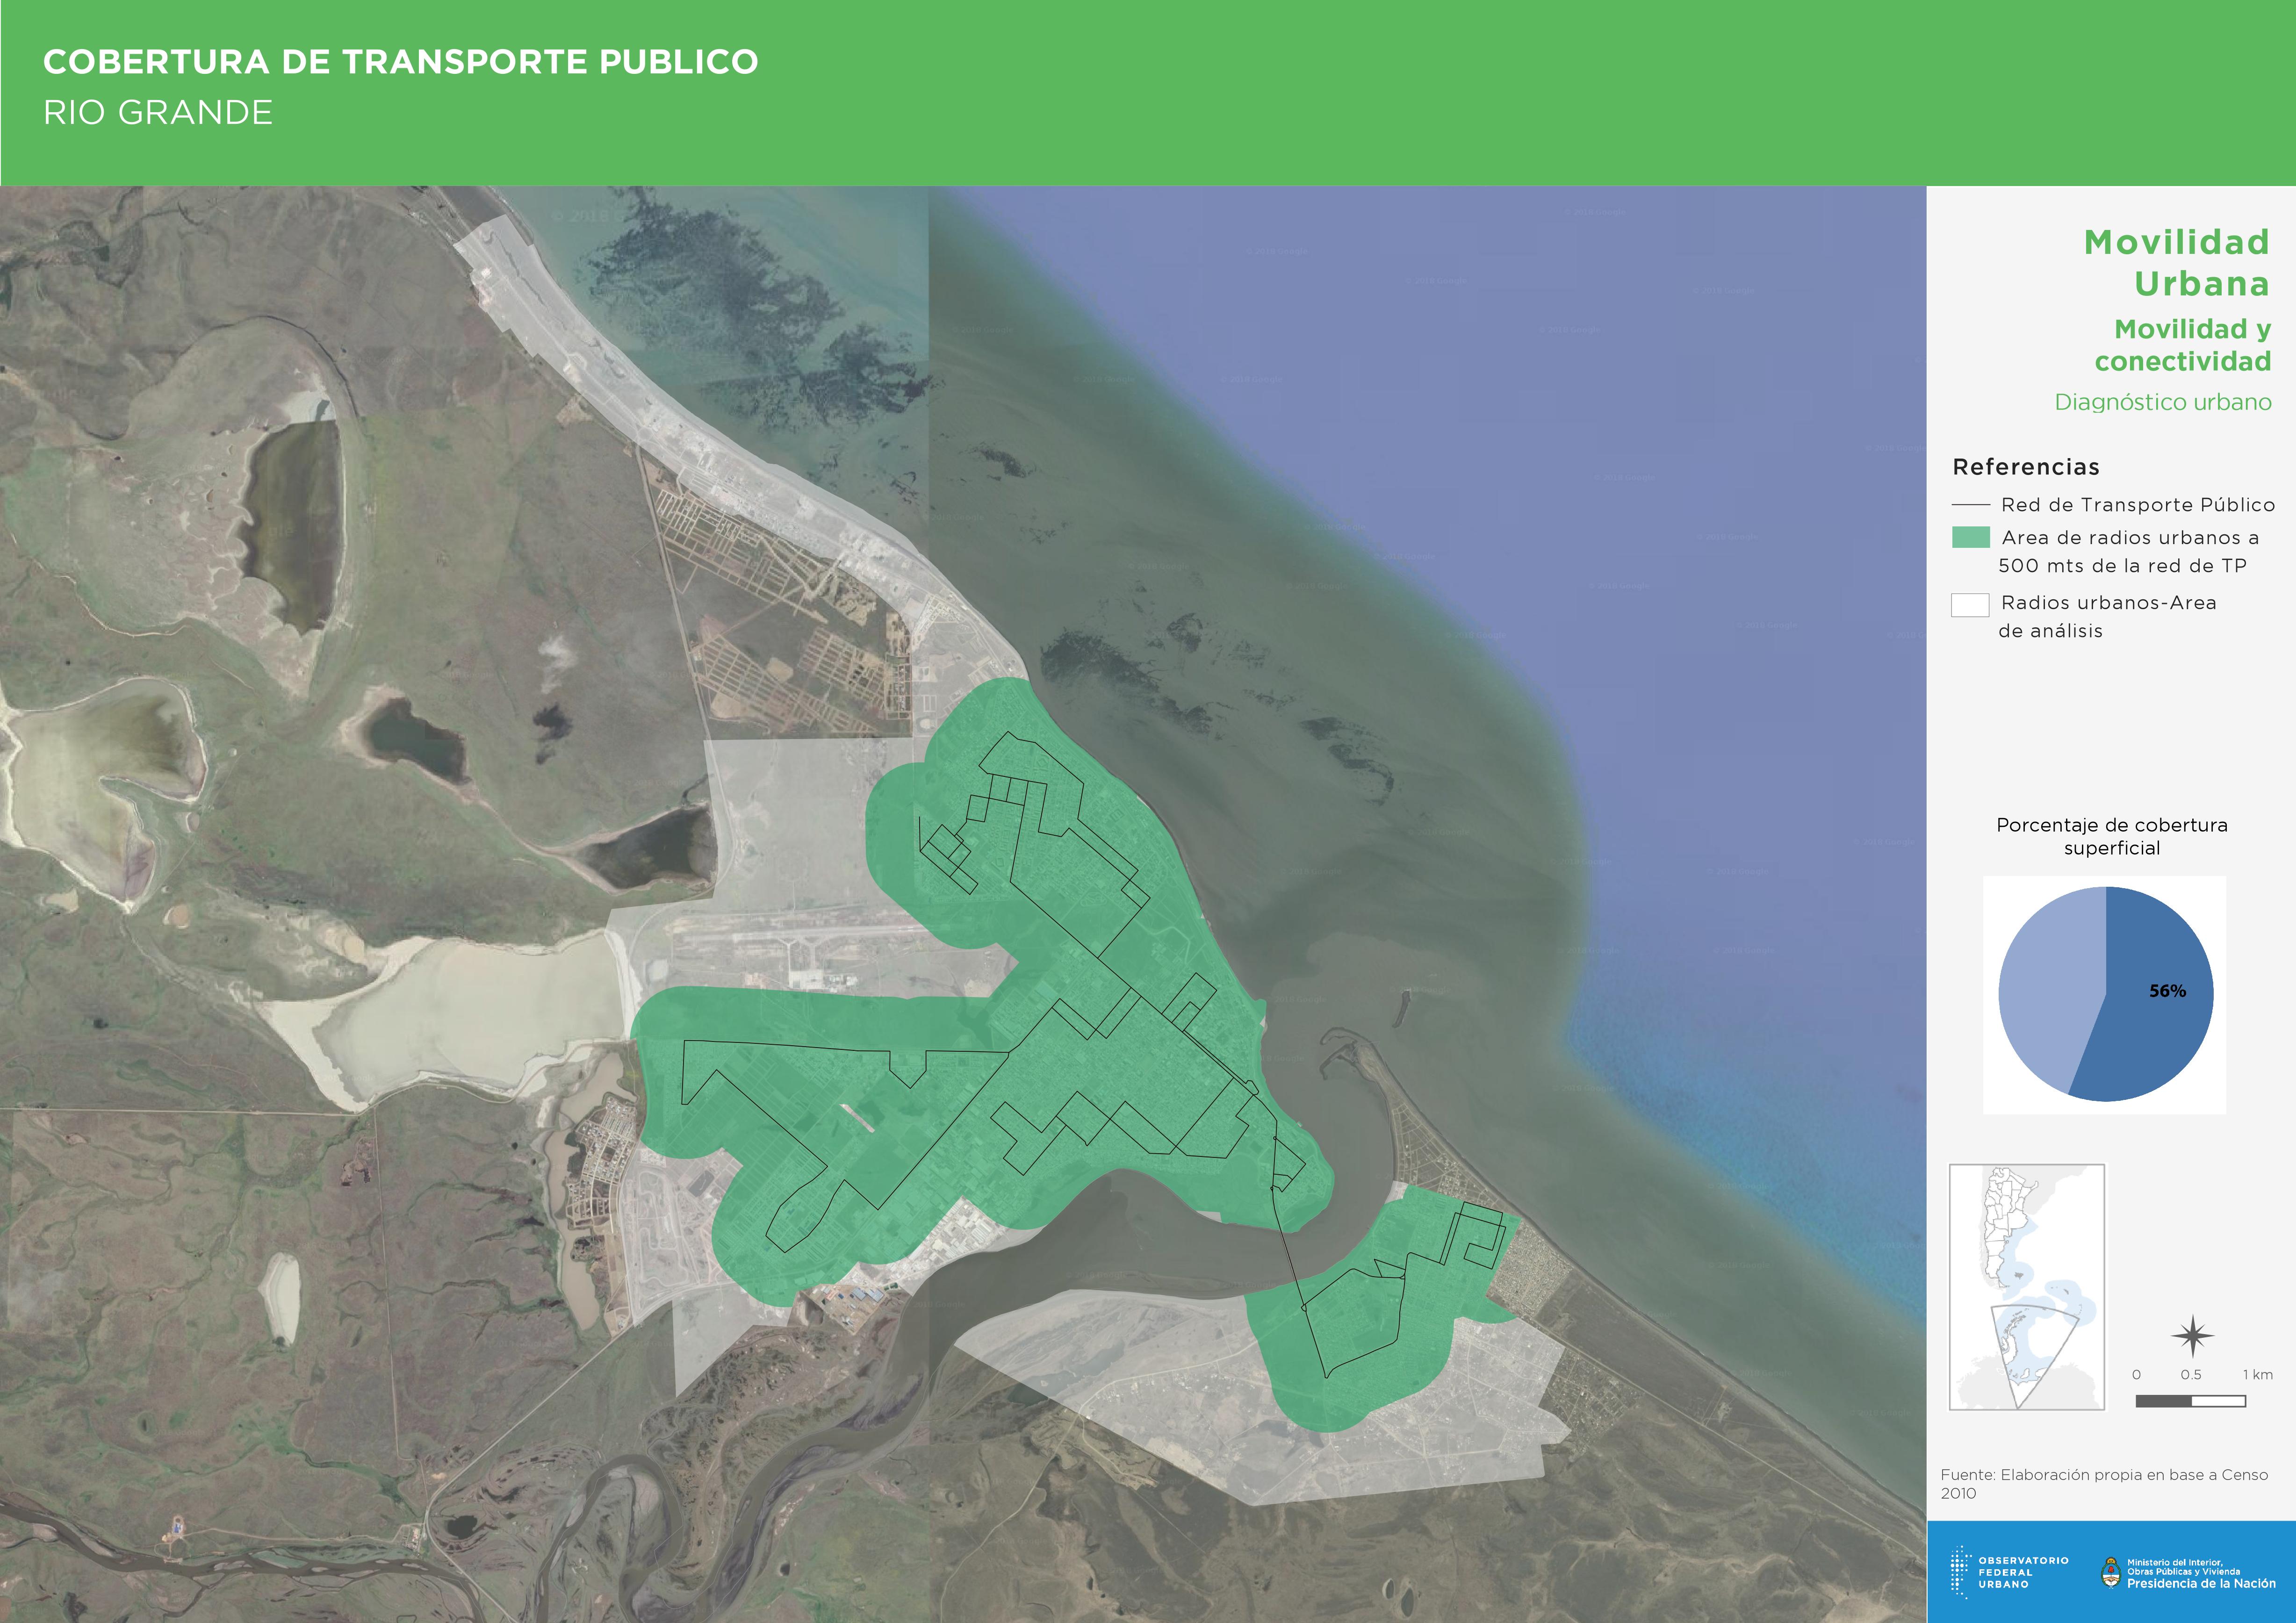Click the '1 km' scale label
This screenshot has width=2296, height=1623.
pos(2258,1375)
